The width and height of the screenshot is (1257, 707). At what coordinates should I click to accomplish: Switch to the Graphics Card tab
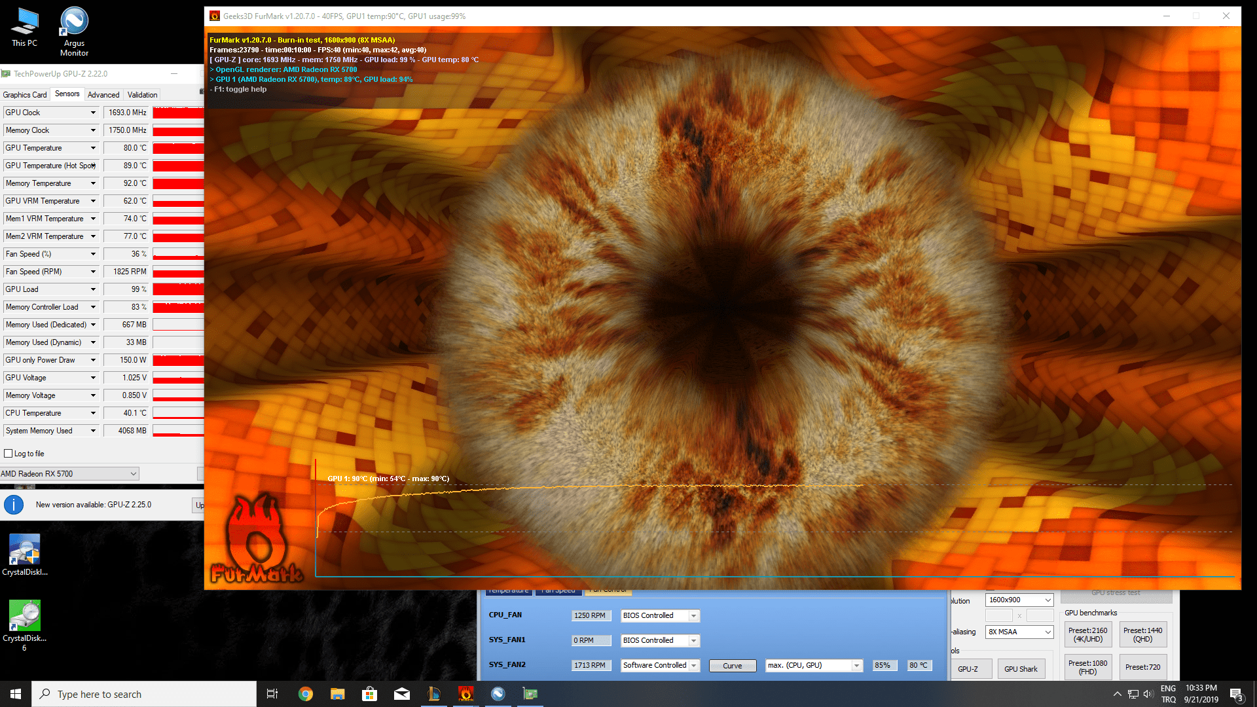pyautogui.click(x=25, y=95)
